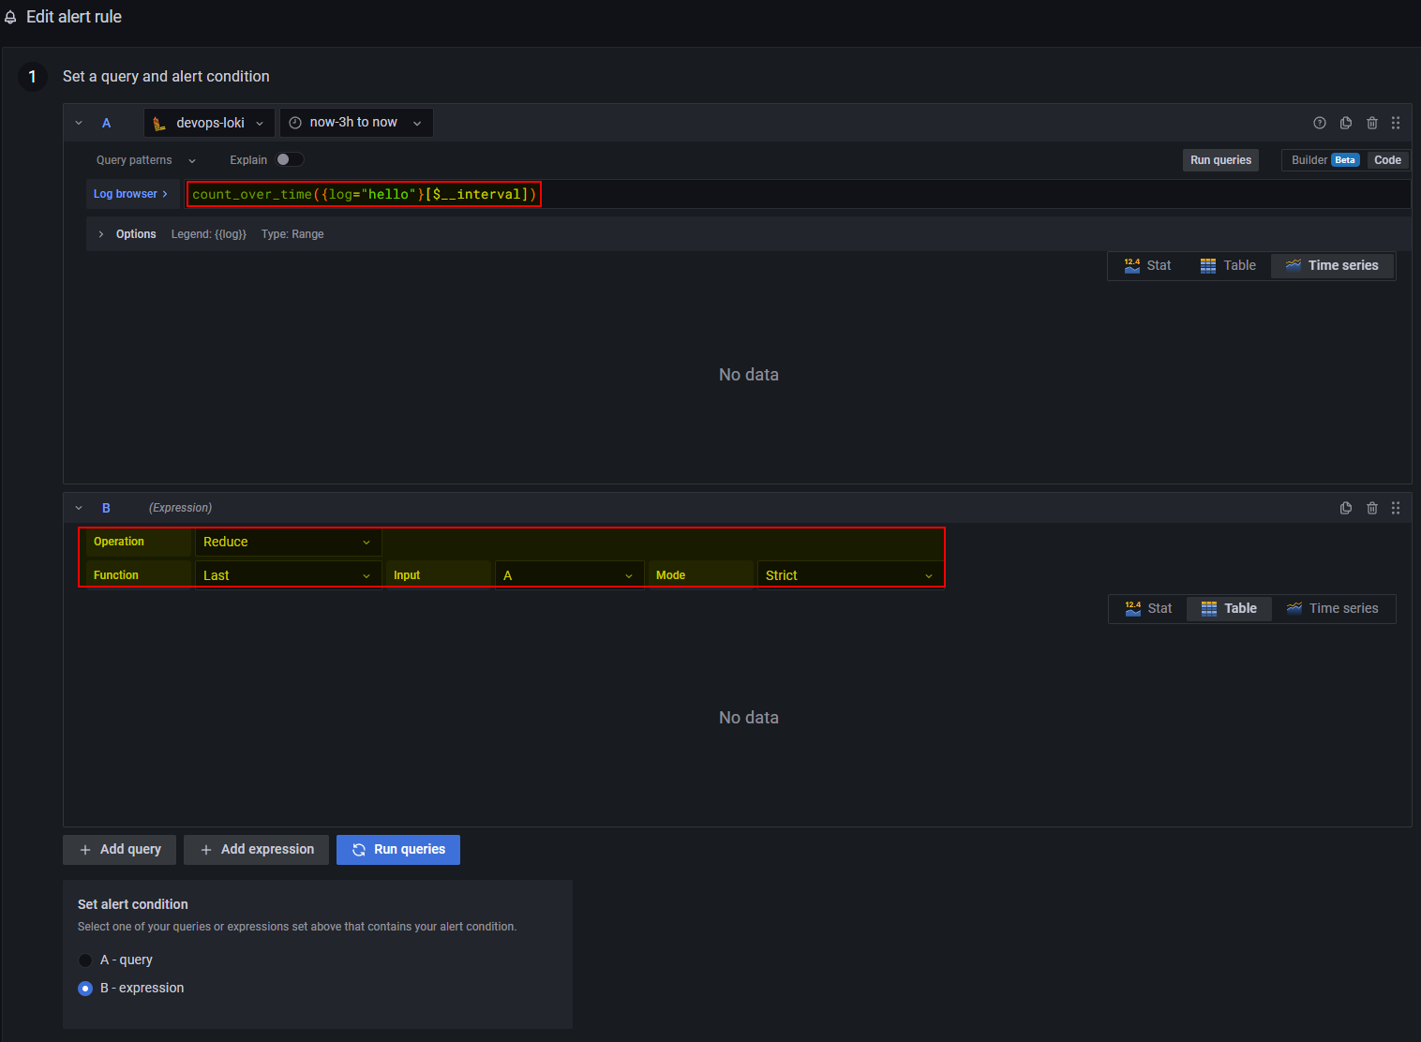The image size is (1421, 1042).
Task: Click Type: Range option text
Action: (292, 234)
